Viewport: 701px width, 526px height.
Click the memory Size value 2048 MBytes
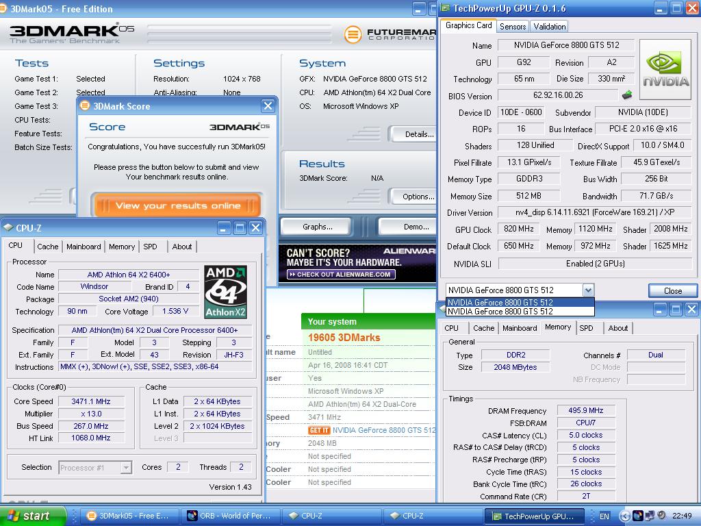pos(515,367)
